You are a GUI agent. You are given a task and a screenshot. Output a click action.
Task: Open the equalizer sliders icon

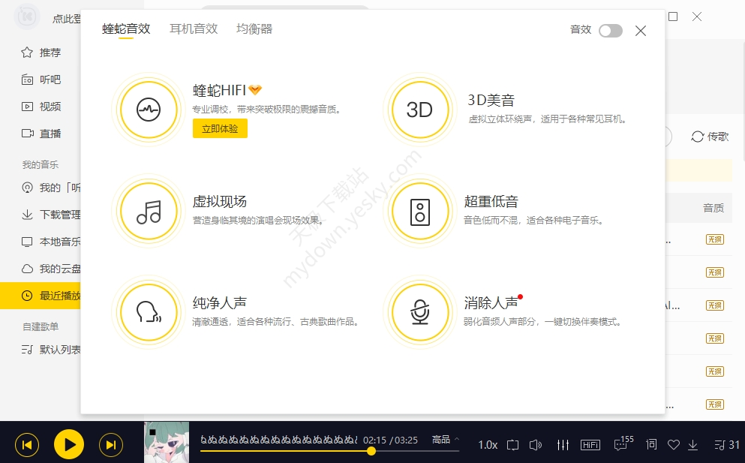(563, 445)
